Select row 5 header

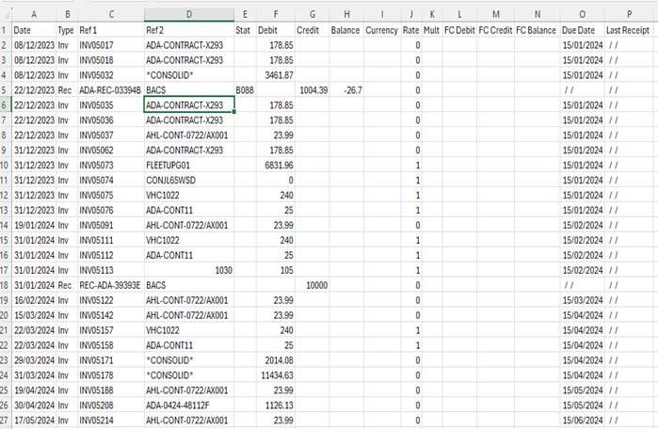click(x=5, y=90)
